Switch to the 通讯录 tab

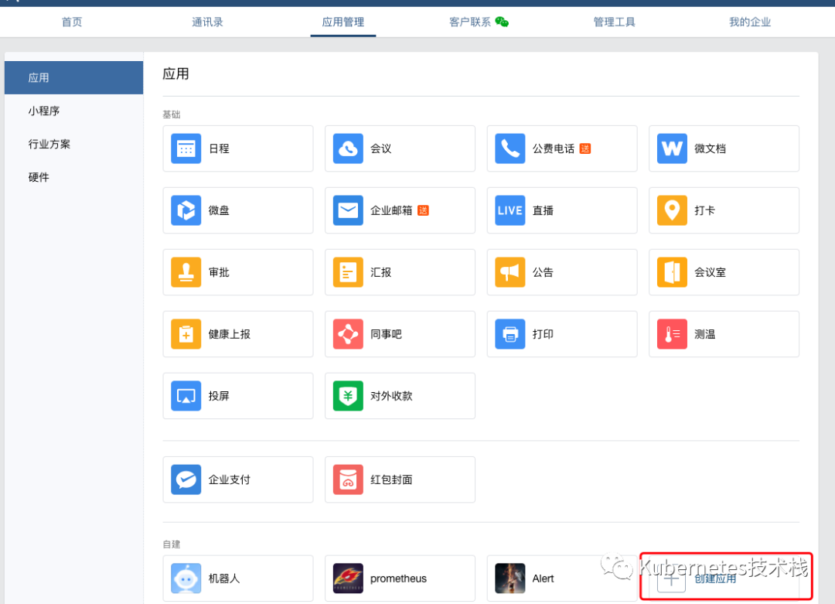[x=207, y=22]
